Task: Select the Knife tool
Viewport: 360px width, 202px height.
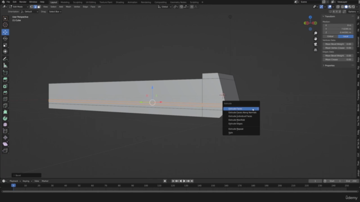Action: pyautogui.click(x=5, y=105)
